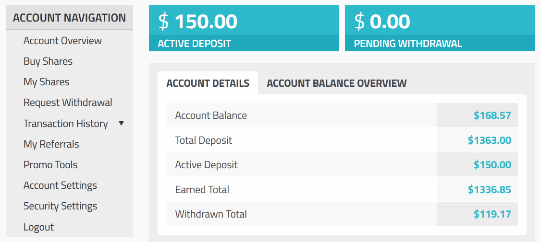The image size is (540, 242).
Task: Click the Account Balance $168.57 value
Action: (x=492, y=115)
